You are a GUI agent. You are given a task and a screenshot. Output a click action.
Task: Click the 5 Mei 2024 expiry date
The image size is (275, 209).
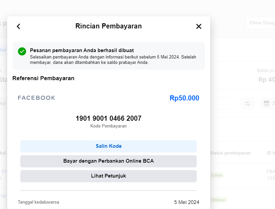[187, 202]
